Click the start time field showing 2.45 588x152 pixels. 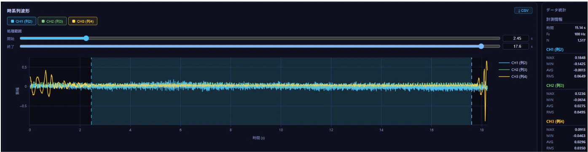tap(516, 38)
